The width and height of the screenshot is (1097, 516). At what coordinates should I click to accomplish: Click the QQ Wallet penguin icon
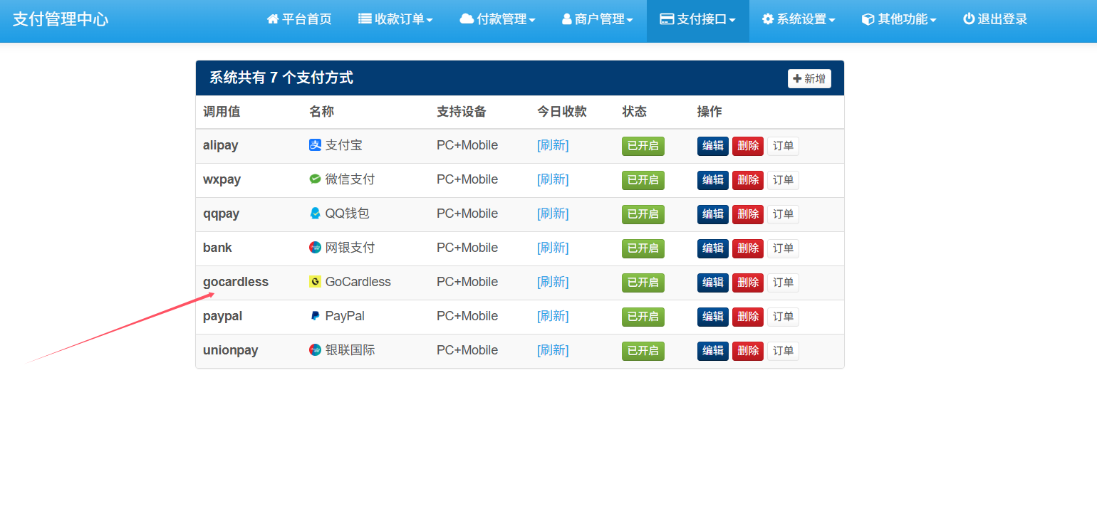pyautogui.click(x=315, y=214)
